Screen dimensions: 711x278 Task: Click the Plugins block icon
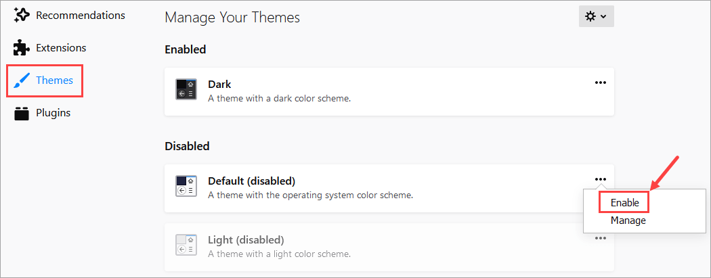pos(22,113)
